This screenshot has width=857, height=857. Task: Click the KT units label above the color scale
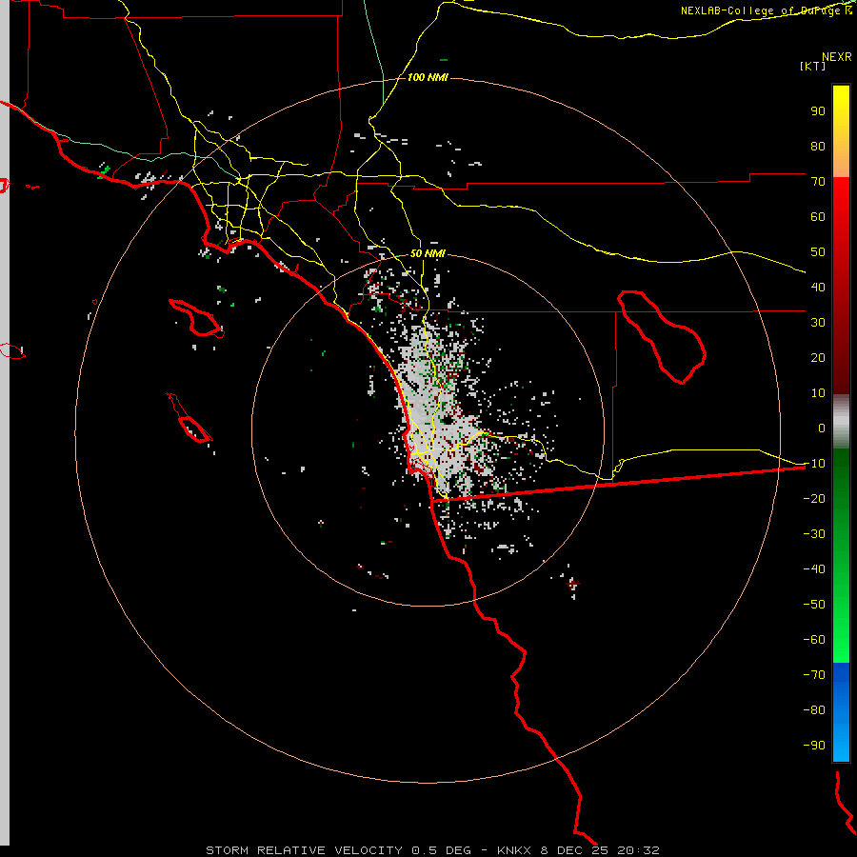coord(813,66)
